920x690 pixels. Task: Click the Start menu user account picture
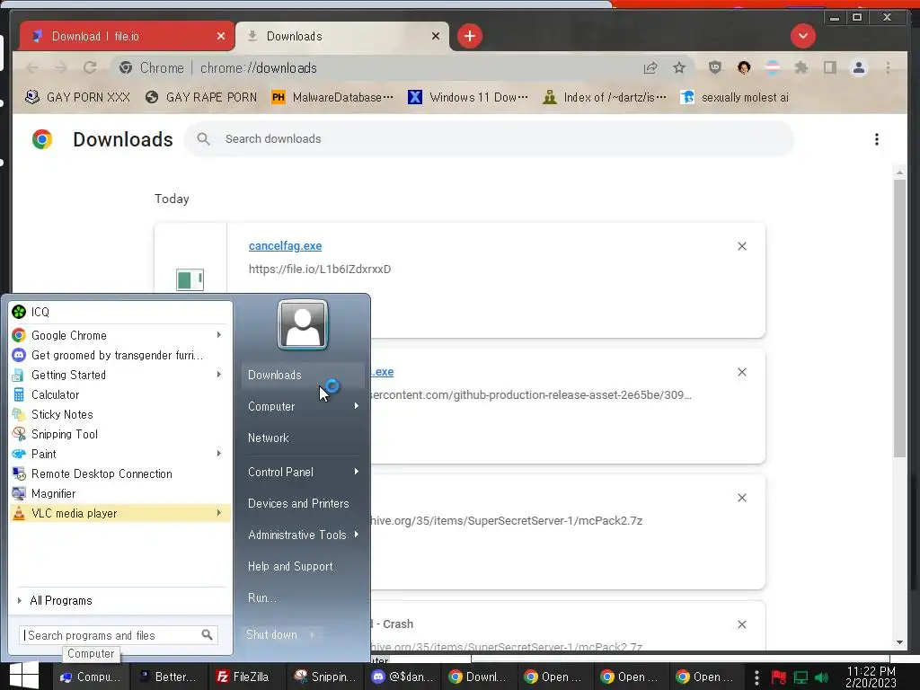pyautogui.click(x=302, y=324)
